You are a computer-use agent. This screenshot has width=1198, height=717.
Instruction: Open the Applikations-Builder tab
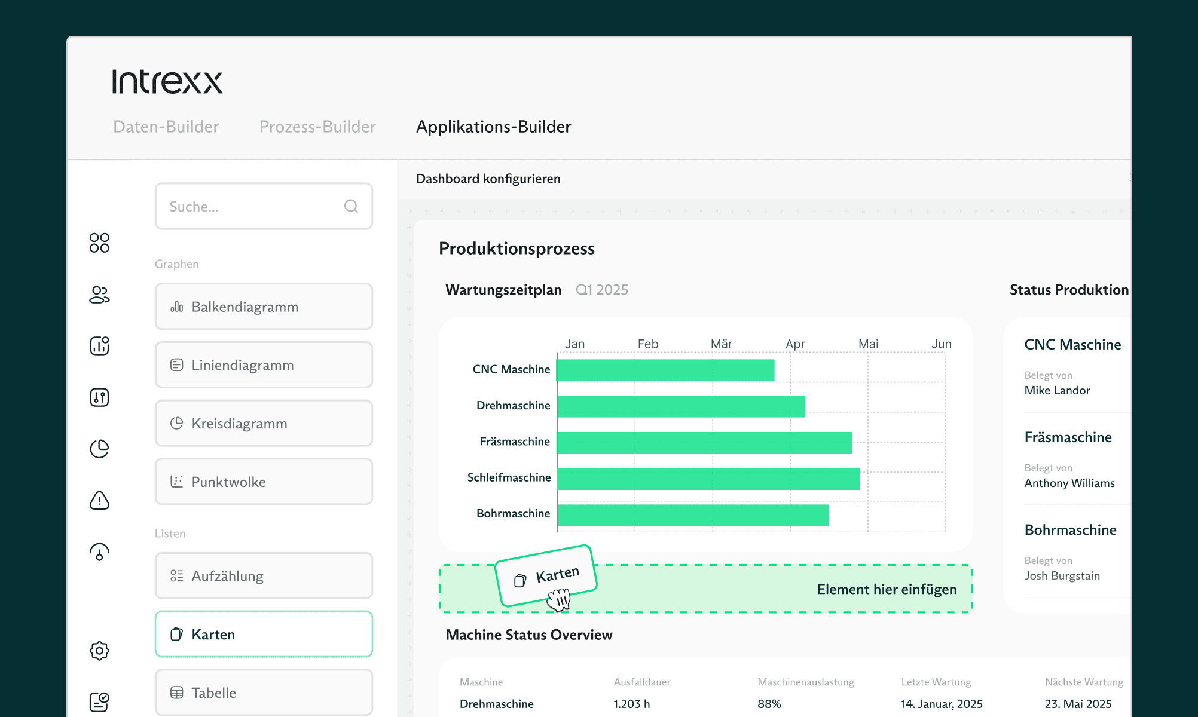493,127
